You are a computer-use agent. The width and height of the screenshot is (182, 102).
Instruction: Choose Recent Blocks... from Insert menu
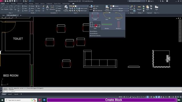94,31
